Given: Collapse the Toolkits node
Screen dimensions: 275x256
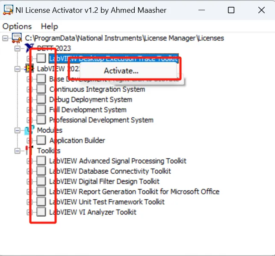Looking at the screenshot, I should tap(18, 151).
